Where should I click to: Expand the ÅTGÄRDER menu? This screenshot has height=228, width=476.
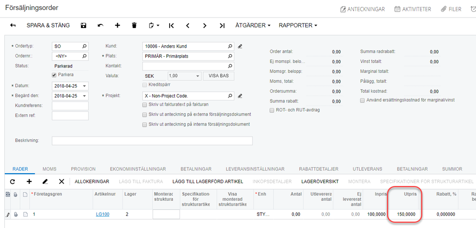(253, 25)
